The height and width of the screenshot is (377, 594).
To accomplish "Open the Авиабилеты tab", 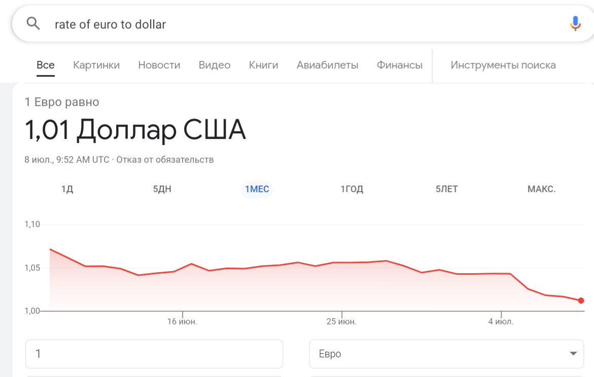I will (327, 65).
